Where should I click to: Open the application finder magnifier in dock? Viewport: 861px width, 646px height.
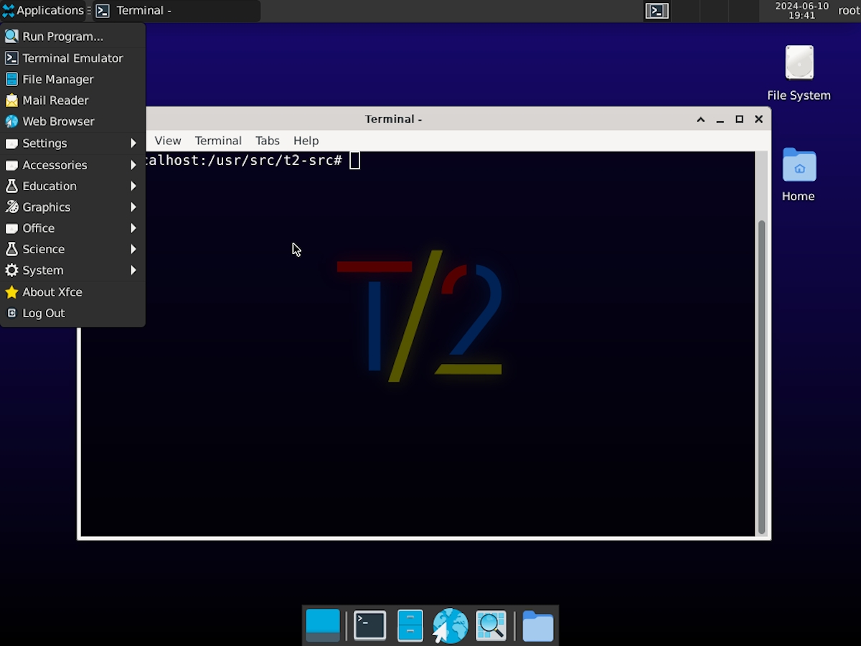(491, 625)
